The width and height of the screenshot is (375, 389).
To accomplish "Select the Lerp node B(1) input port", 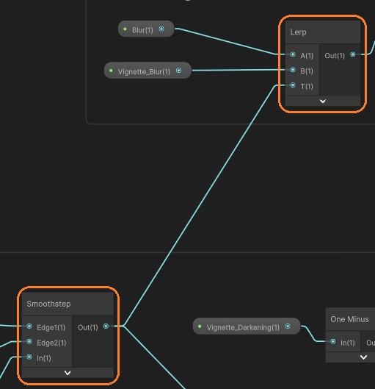I will [293, 70].
